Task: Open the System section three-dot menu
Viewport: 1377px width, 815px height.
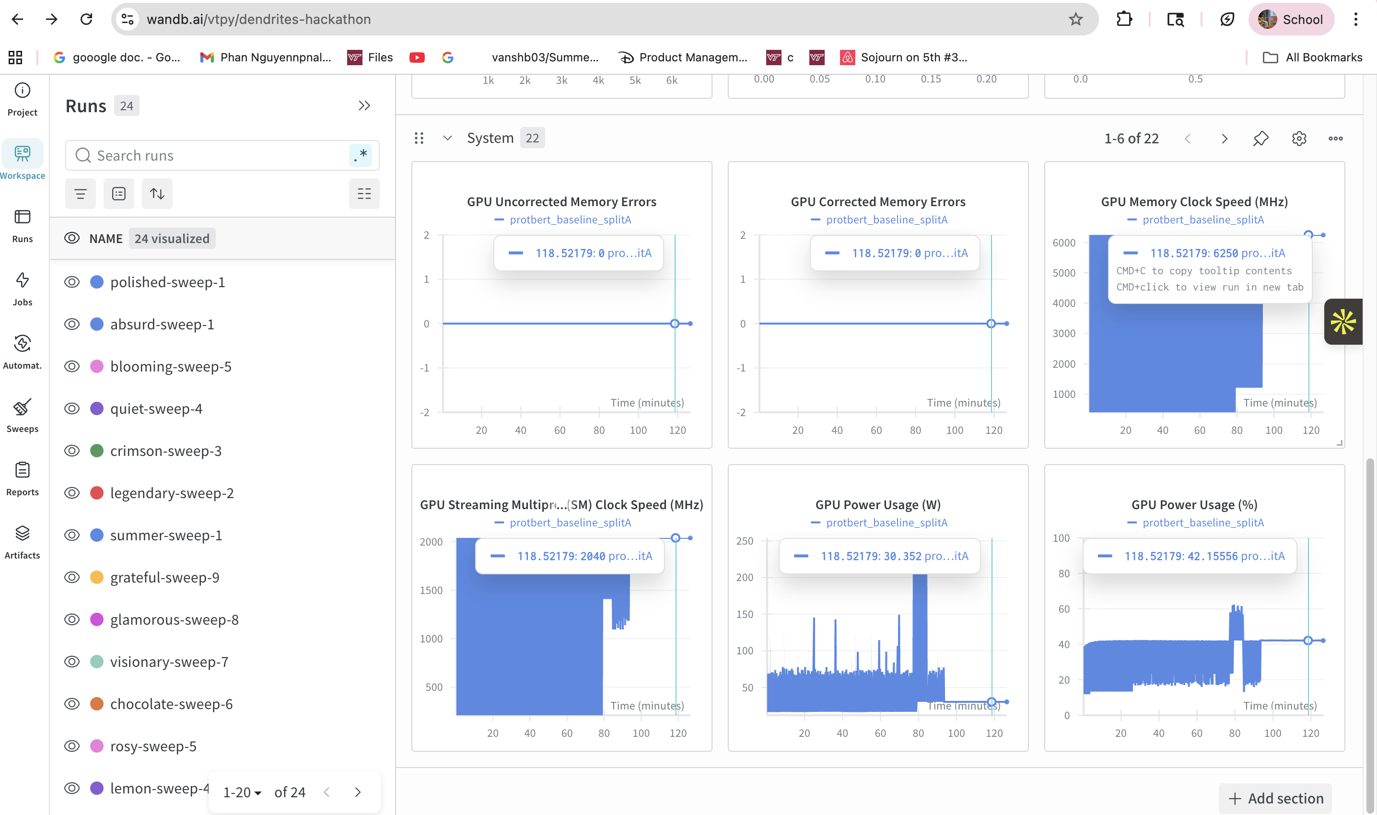Action: tap(1335, 139)
